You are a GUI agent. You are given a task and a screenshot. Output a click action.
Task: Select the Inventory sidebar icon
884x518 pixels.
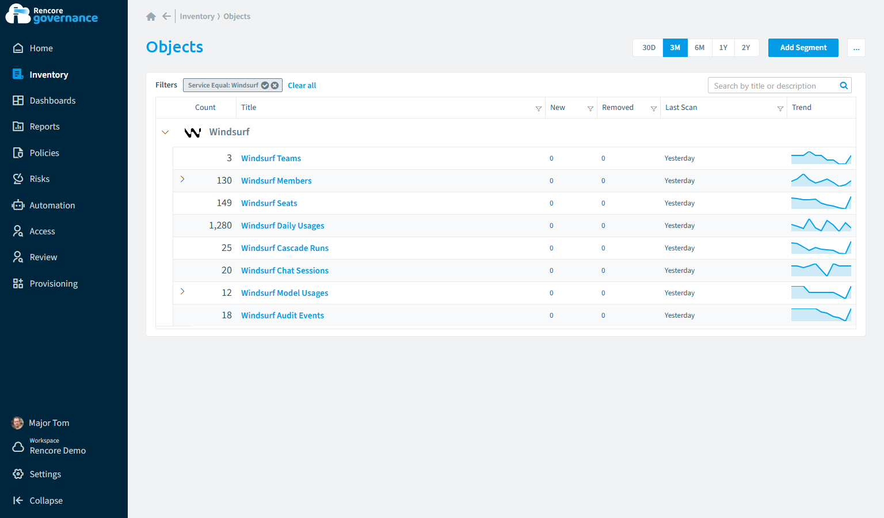tap(18, 74)
